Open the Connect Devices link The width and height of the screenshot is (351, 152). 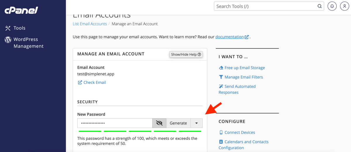point(240,132)
